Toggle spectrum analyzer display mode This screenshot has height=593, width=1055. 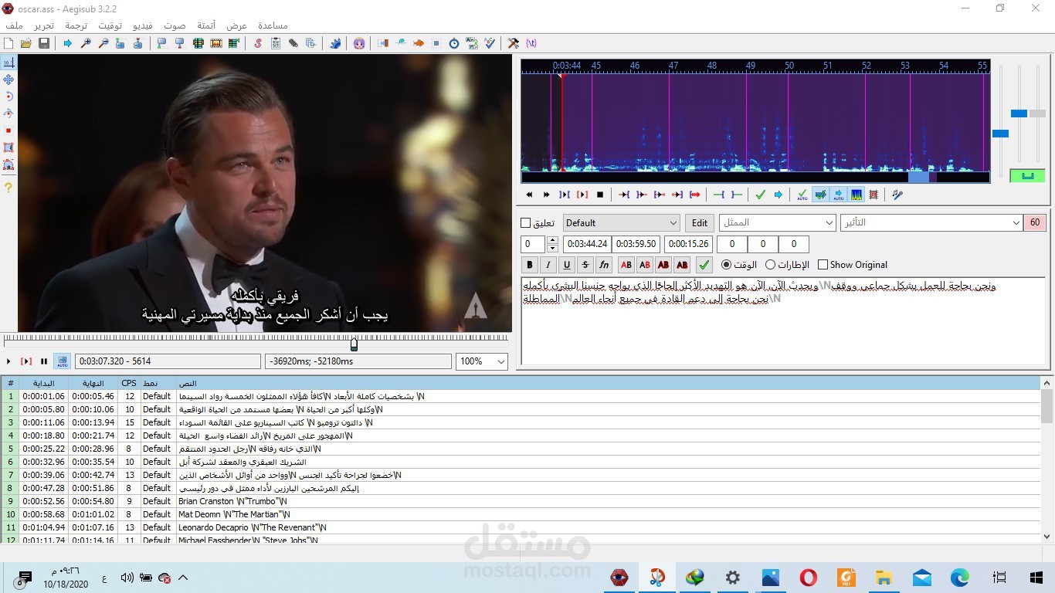click(x=856, y=195)
